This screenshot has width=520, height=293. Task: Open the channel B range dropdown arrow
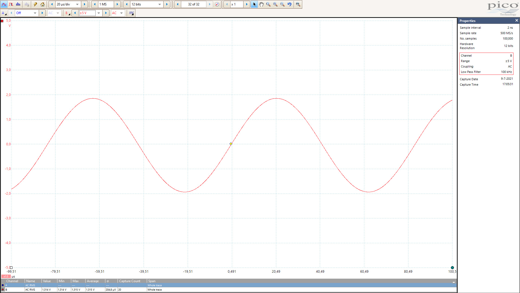point(99,13)
